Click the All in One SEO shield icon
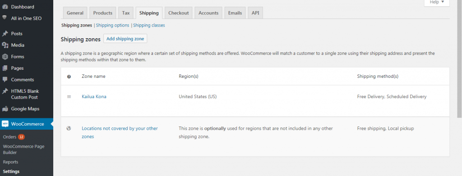 coord(5,18)
